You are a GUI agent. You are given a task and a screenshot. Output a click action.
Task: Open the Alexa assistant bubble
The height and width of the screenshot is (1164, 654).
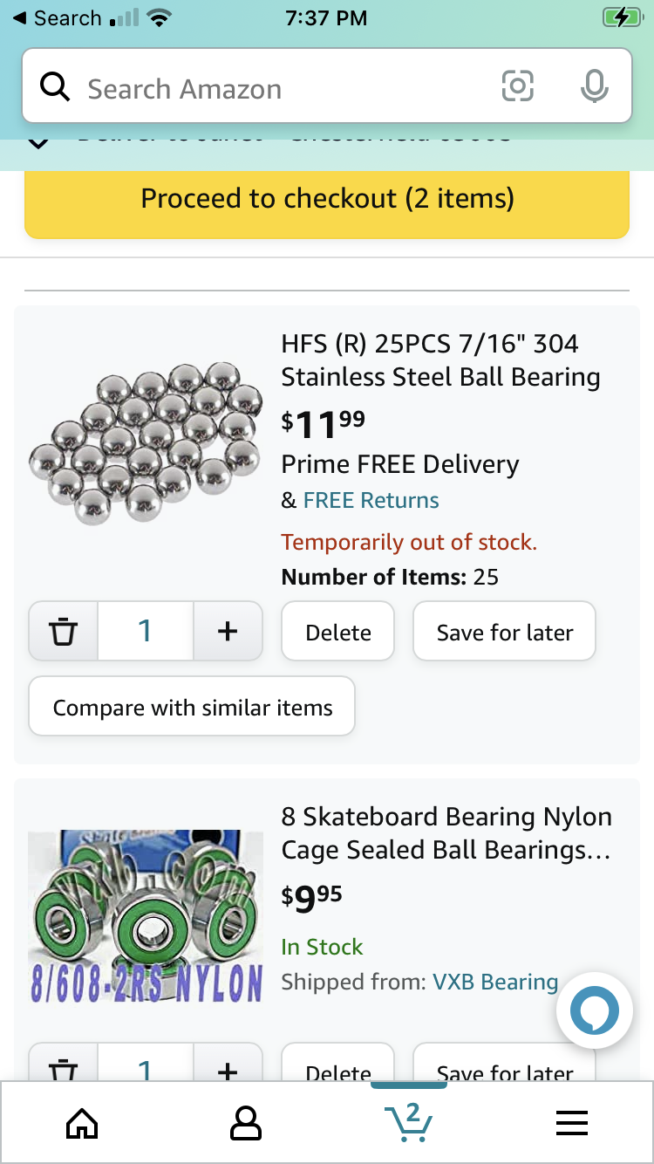pos(594,1010)
